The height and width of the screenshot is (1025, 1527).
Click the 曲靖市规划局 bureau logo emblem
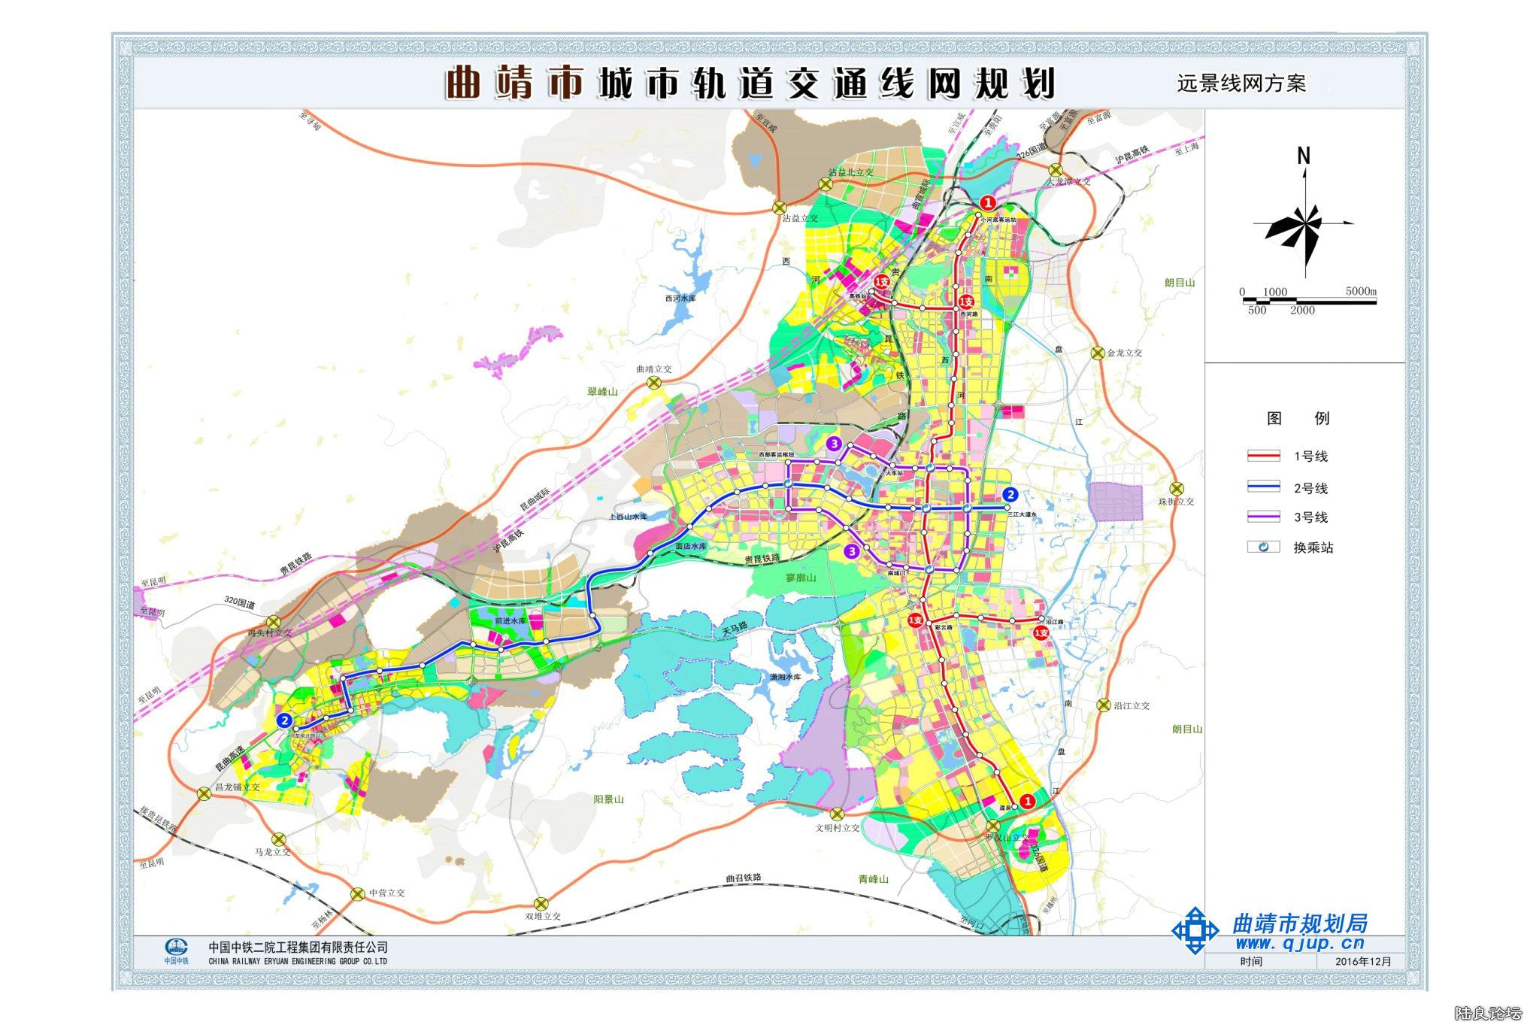point(1195,930)
